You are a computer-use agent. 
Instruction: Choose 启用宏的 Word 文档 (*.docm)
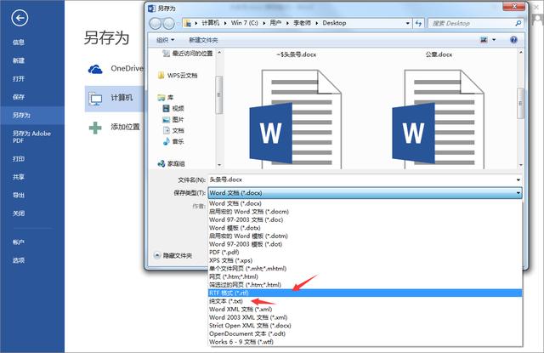click(365, 212)
